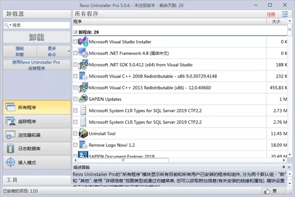
Task: Click the 赞 like button
Action: click(x=273, y=191)
